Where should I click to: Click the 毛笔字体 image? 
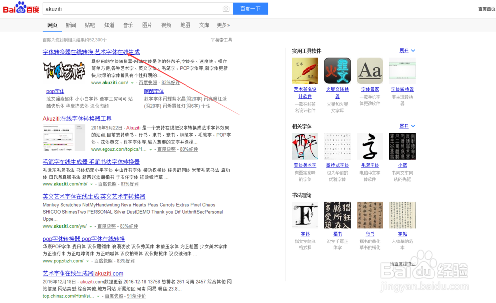(x=370, y=146)
